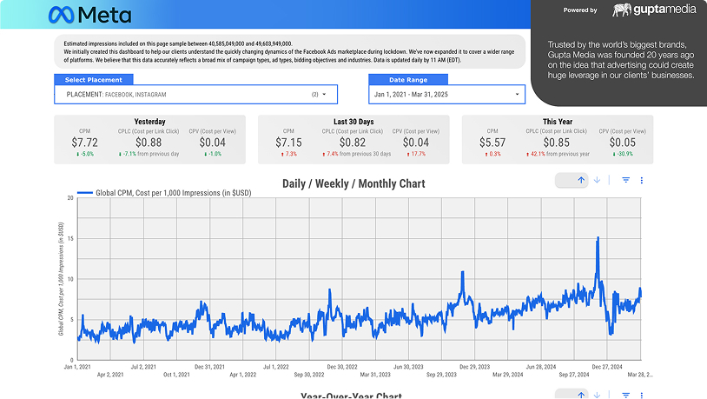Viewport: 707px width, 399px height.
Task: Click the Yesterday CPV value $0.04
Action: click(213, 143)
